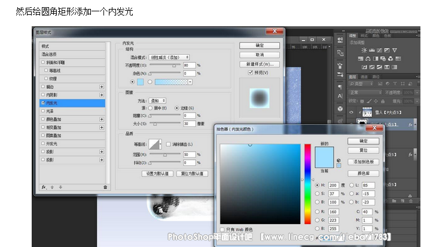This screenshot has width=421, height=247.
Task: Enable the 外发光 effect checkbox
Action: (43, 143)
